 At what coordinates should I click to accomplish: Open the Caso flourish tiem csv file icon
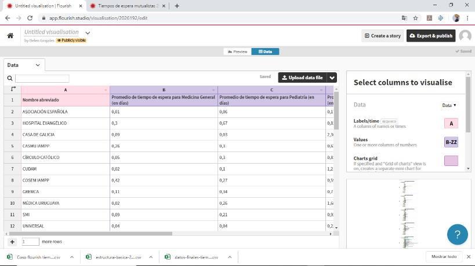pyautogui.click(x=10, y=257)
